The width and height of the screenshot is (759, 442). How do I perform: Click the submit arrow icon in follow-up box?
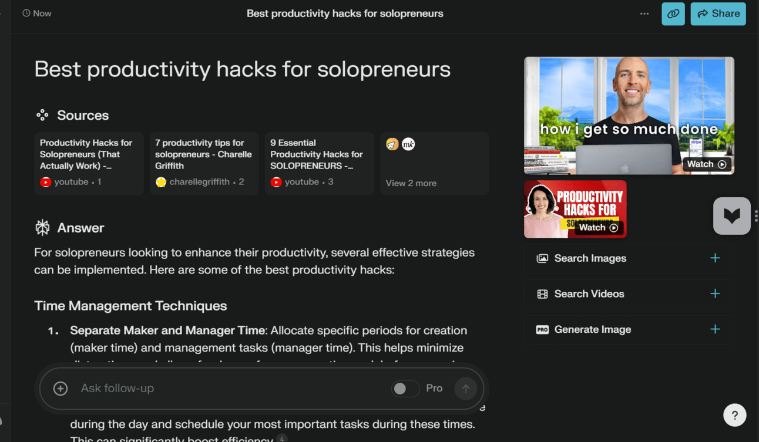(466, 389)
